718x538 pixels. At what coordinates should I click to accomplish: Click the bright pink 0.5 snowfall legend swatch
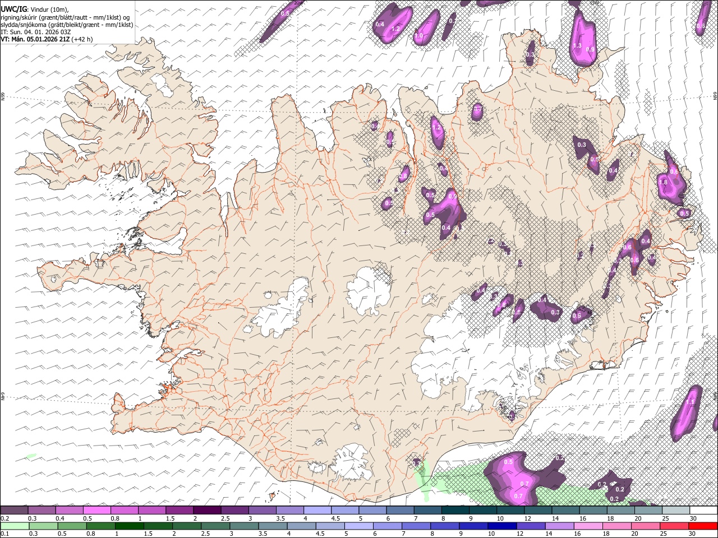point(96,511)
